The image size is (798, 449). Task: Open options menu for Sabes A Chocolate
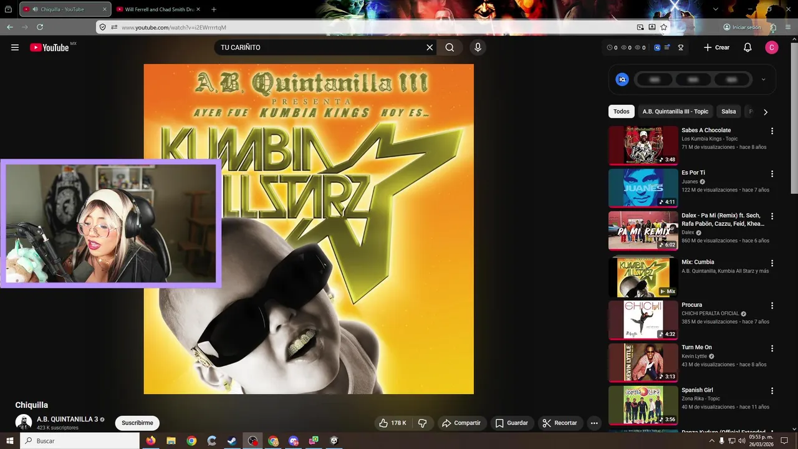tap(772, 131)
